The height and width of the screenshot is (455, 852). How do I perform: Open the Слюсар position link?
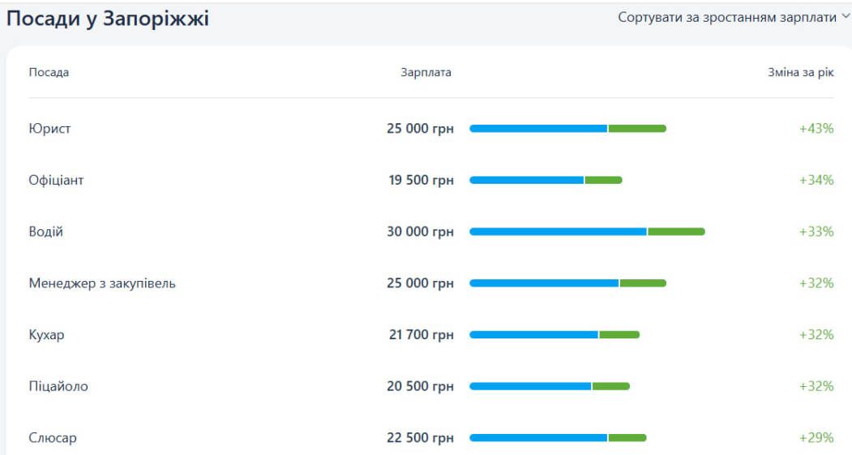pos(53,438)
